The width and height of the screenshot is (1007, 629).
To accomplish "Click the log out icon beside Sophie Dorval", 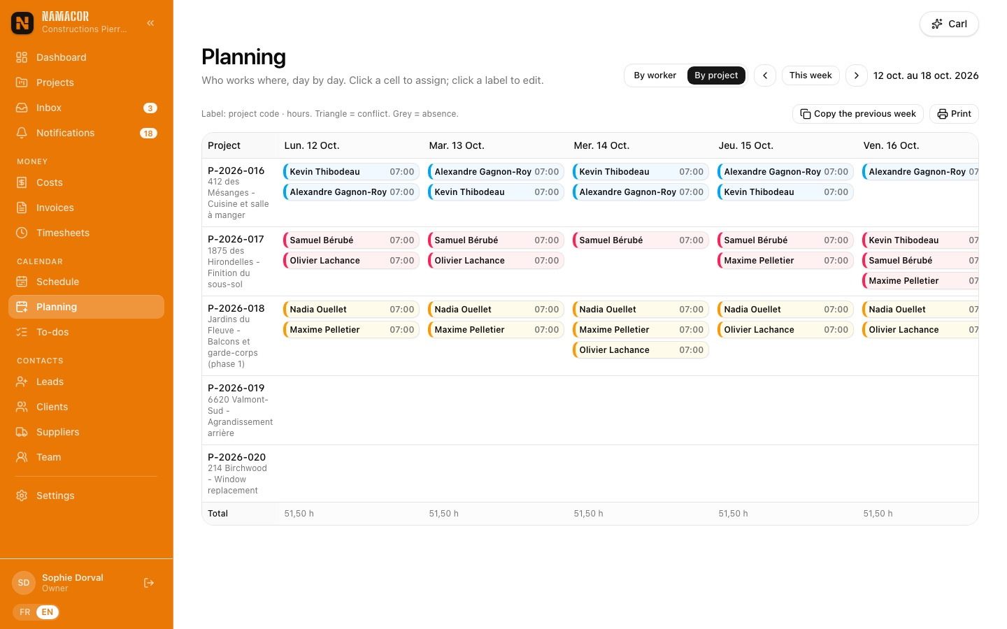I will point(149,583).
